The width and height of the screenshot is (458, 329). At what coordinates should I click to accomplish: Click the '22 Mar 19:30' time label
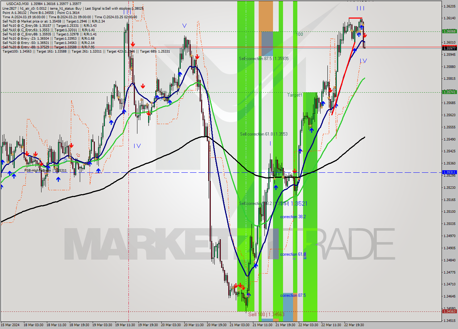(355, 325)
